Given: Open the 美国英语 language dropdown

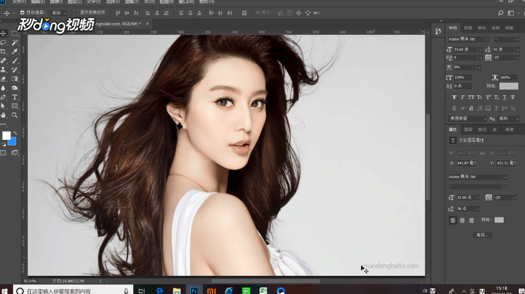Looking at the screenshot, I should [468, 118].
